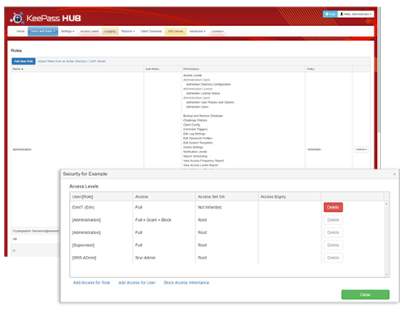This screenshot has height=309, width=407.
Task: Click Add Access for Role link
Action: [91, 283]
